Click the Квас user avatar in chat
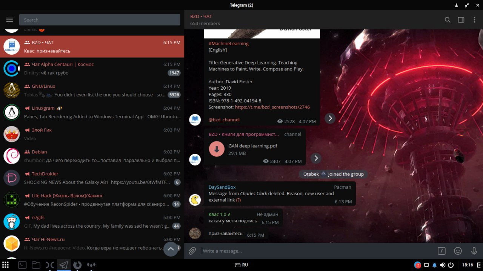This screenshot has width=483, height=271. 195,233
